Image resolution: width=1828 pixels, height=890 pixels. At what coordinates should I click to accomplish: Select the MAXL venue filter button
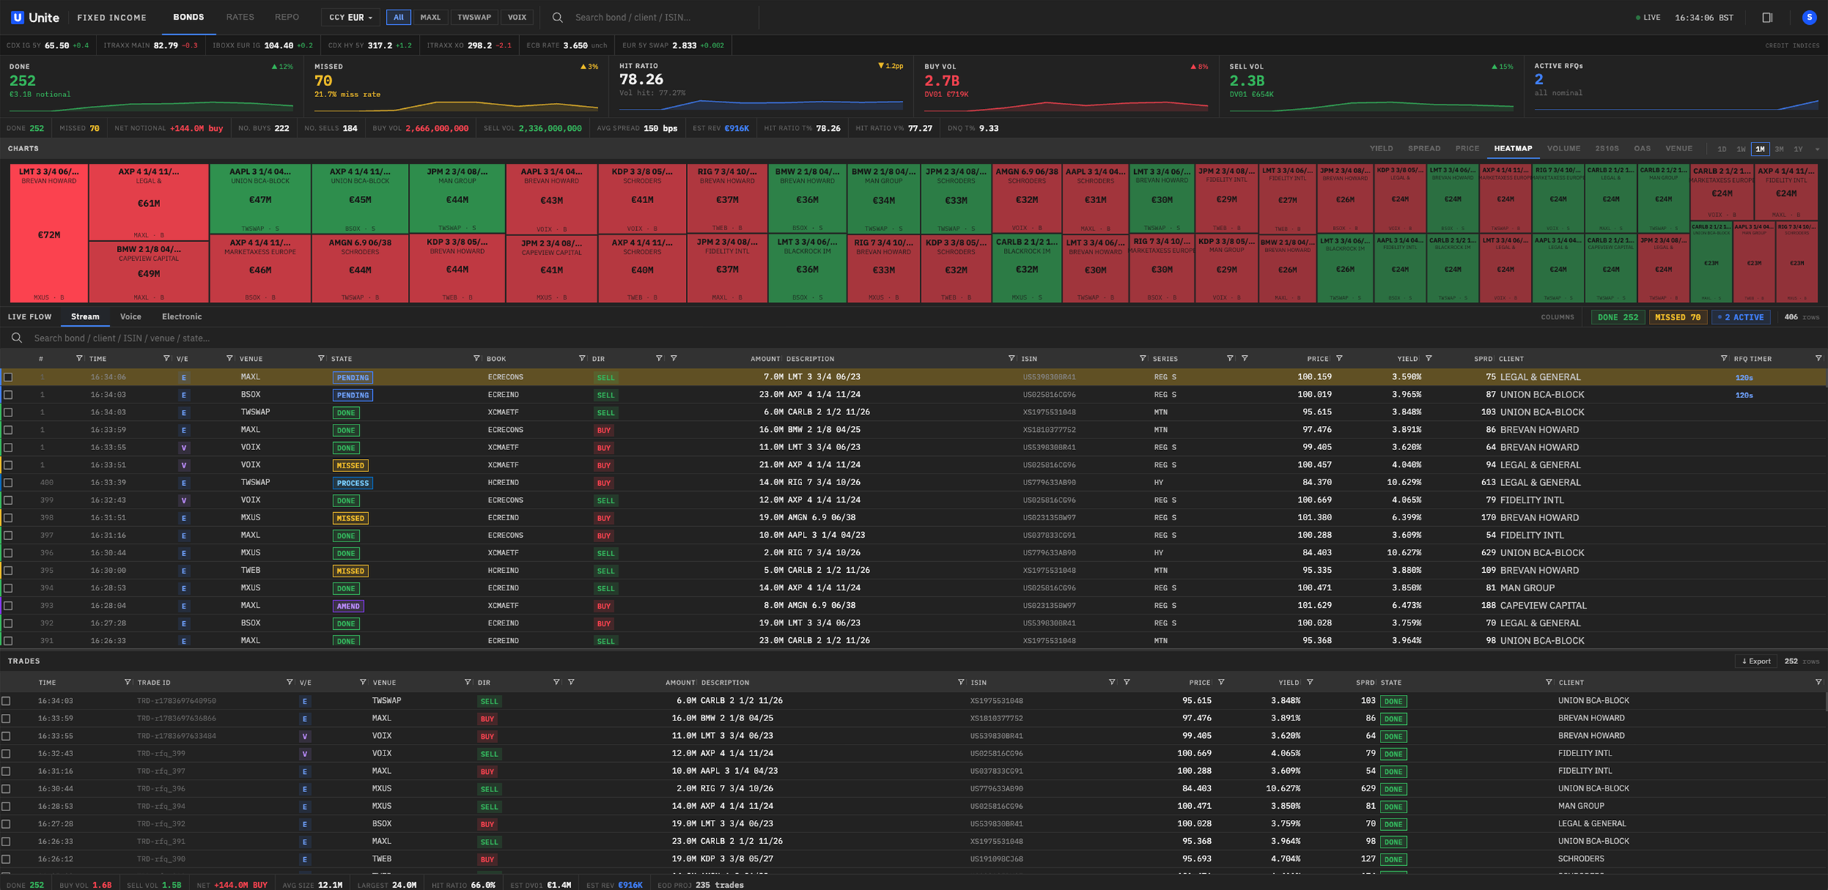coord(430,18)
